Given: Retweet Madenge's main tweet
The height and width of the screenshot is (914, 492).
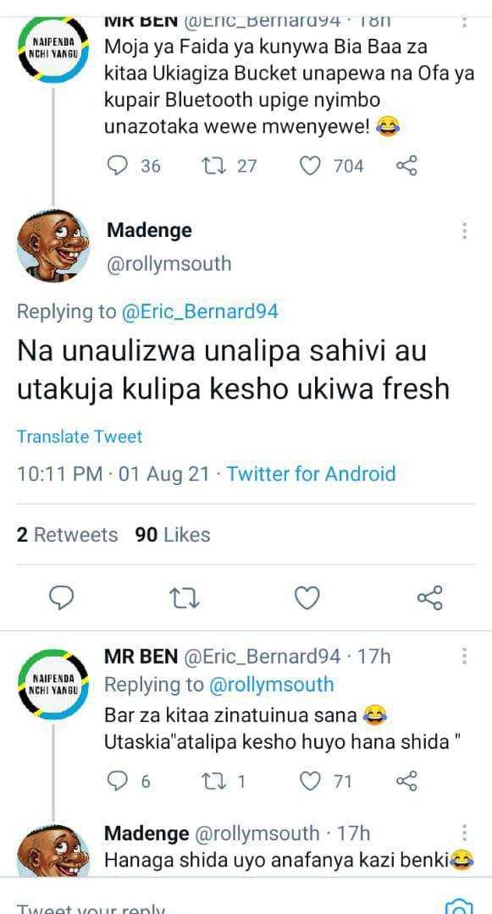Looking at the screenshot, I should pyautogui.click(x=185, y=598).
